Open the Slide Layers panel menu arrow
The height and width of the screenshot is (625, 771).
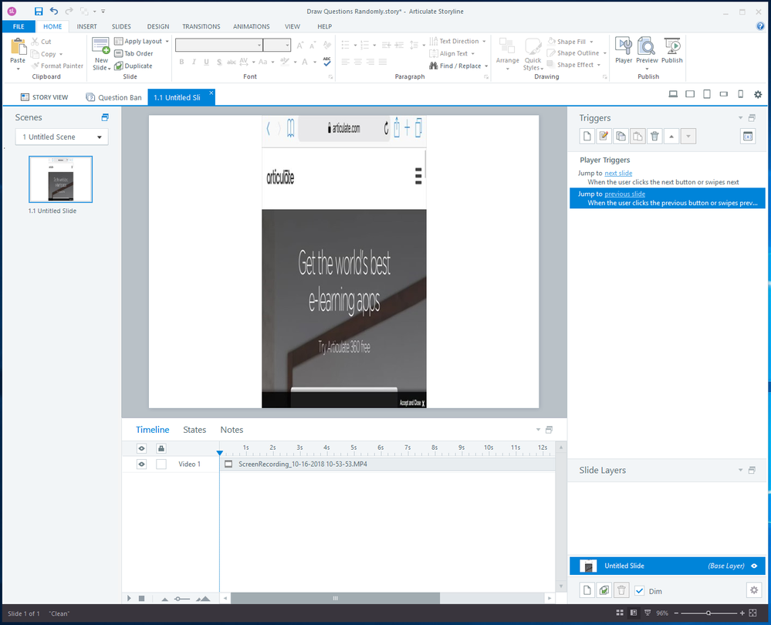pos(740,470)
